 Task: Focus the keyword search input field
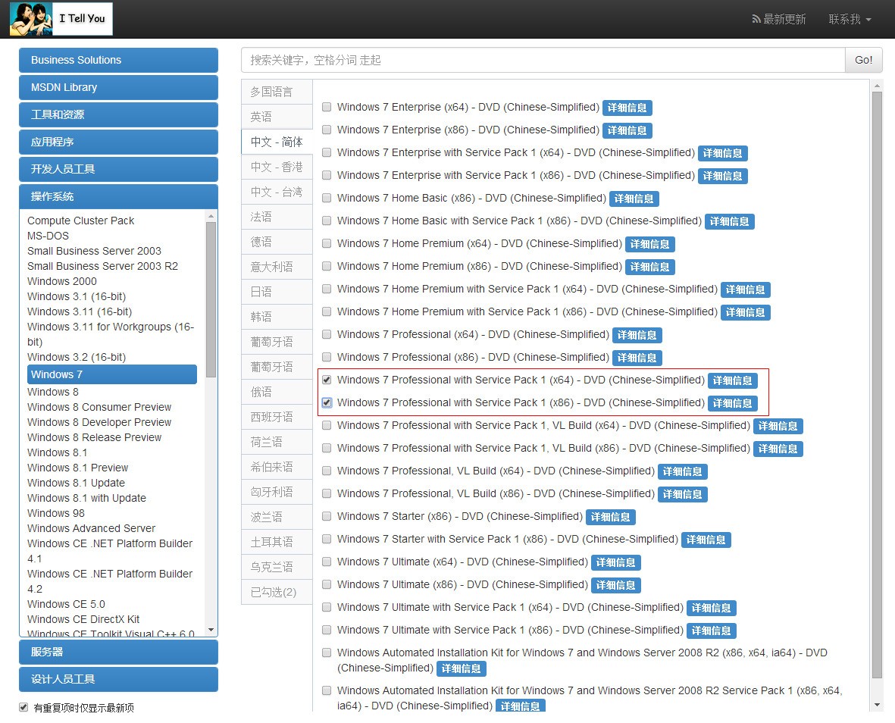[543, 60]
